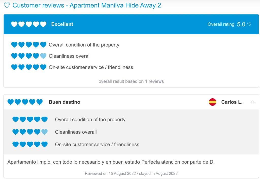Click the faded heart in Carlos's Cleanliness overall row
This screenshot has height=180, width=260.
coord(44,132)
